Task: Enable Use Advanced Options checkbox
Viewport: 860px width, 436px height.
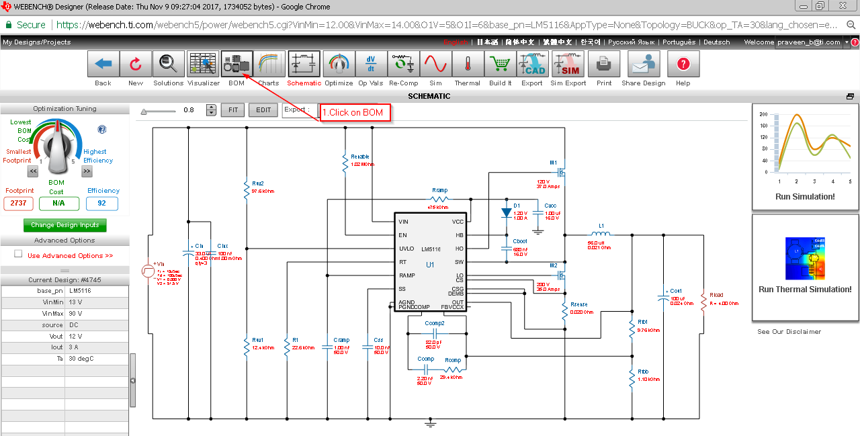Action: click(19, 255)
